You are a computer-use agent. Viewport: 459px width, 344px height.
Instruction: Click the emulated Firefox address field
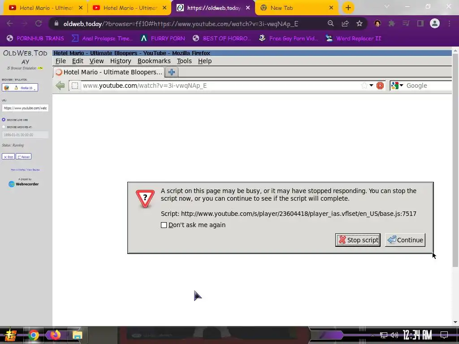pyautogui.click(x=220, y=86)
